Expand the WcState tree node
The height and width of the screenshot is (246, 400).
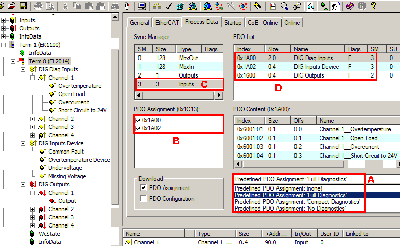point(23,234)
